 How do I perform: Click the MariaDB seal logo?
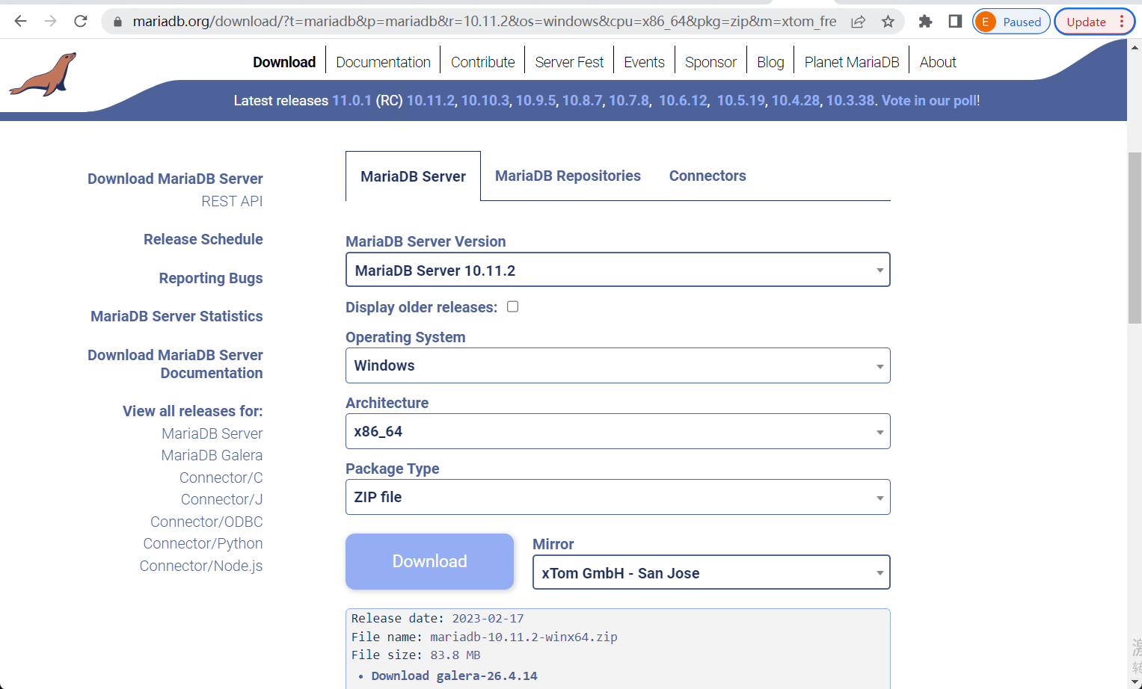pyautogui.click(x=43, y=75)
